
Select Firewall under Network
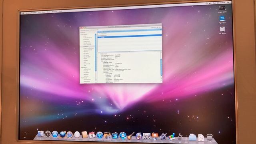coord(86,71)
